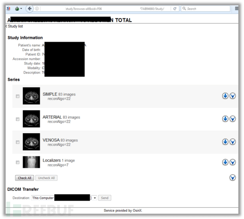Click the S! extension icon in toolbar
This screenshot has width=244, height=219.
pyautogui.click(x=8, y=9)
